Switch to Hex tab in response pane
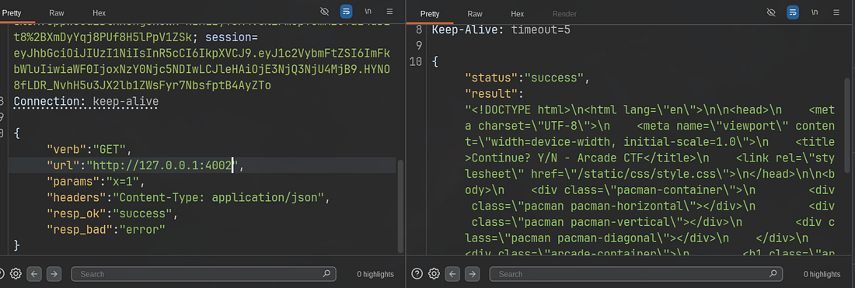 point(518,14)
